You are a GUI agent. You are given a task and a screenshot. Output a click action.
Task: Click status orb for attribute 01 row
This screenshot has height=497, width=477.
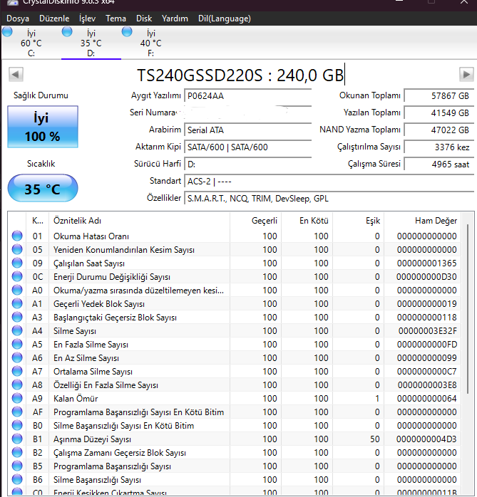point(17,236)
